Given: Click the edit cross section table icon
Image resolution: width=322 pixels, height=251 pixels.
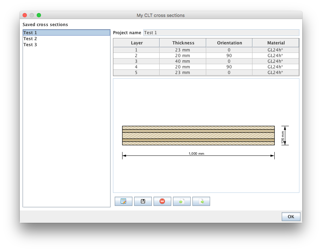Looking at the screenshot, I should pyautogui.click(x=124, y=201).
